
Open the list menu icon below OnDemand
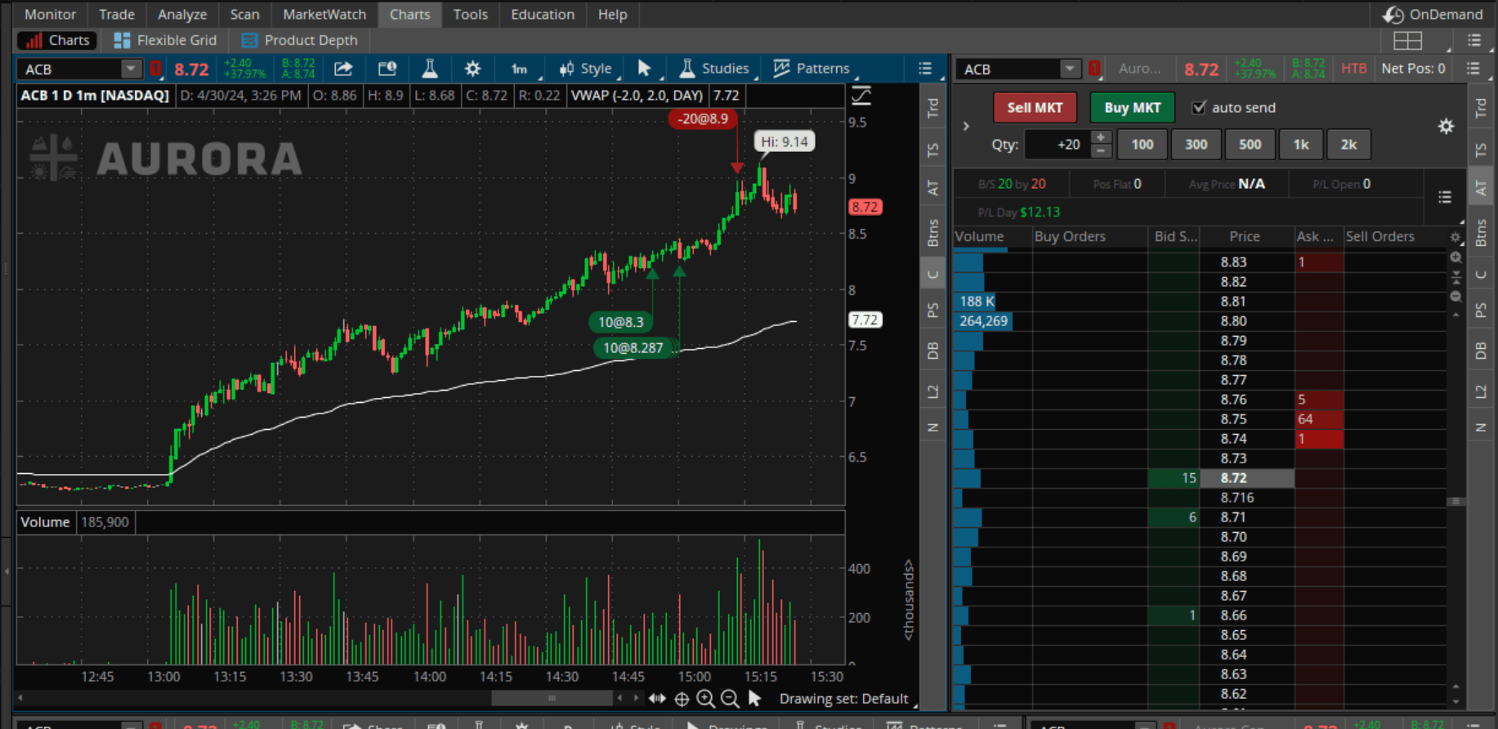point(1474,40)
